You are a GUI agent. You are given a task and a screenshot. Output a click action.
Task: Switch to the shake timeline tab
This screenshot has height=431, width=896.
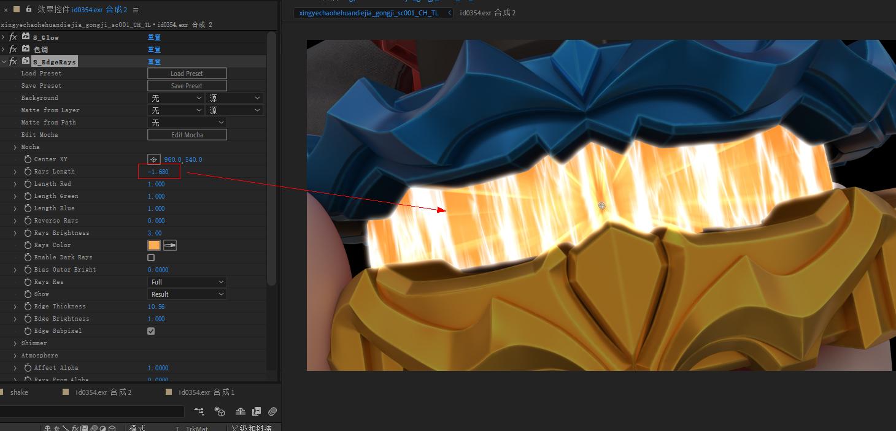(19, 392)
